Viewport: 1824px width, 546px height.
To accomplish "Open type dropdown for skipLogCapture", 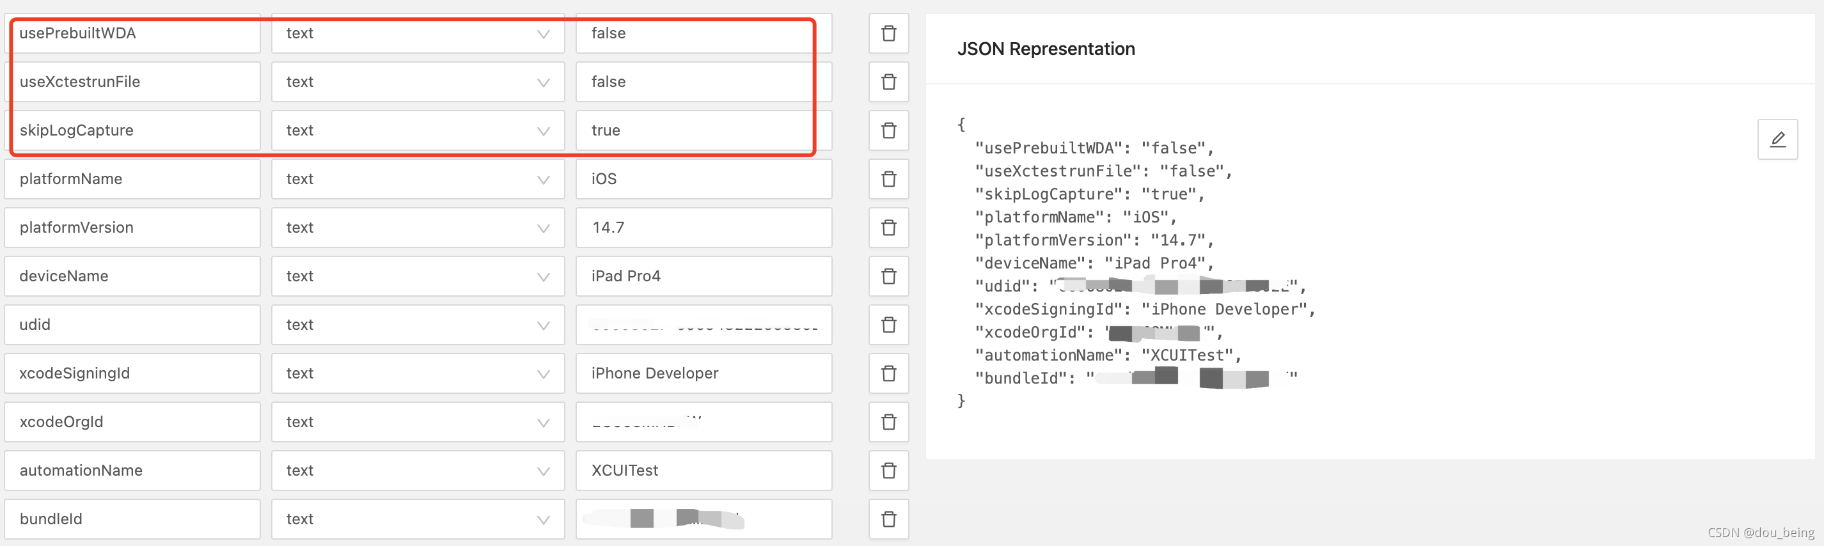I will pyautogui.click(x=418, y=130).
